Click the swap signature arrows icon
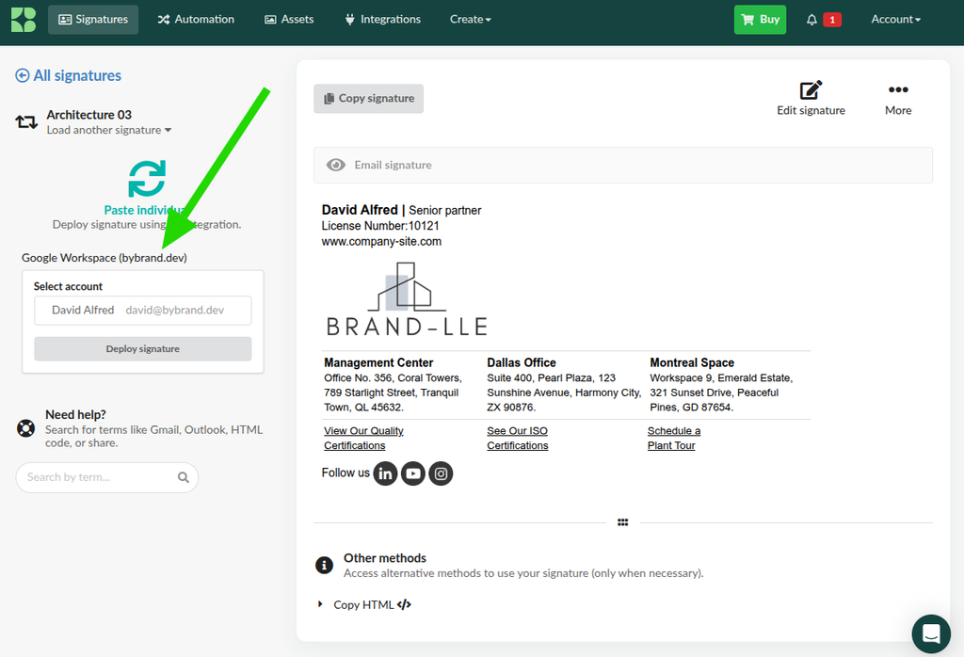Viewport: 964px width, 657px height. [26, 121]
